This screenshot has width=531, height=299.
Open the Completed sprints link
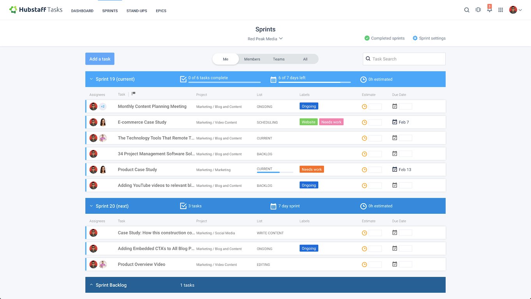tap(385, 38)
